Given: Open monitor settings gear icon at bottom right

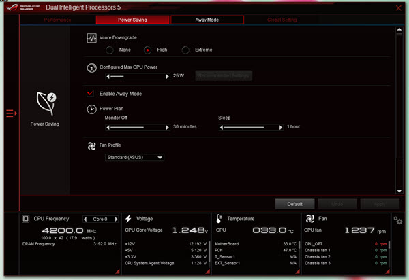Looking at the screenshot, I should point(398,220).
